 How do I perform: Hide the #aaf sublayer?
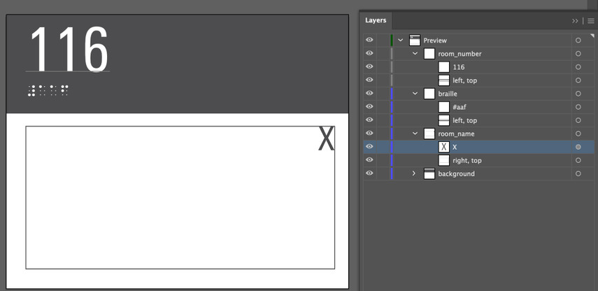(x=369, y=107)
